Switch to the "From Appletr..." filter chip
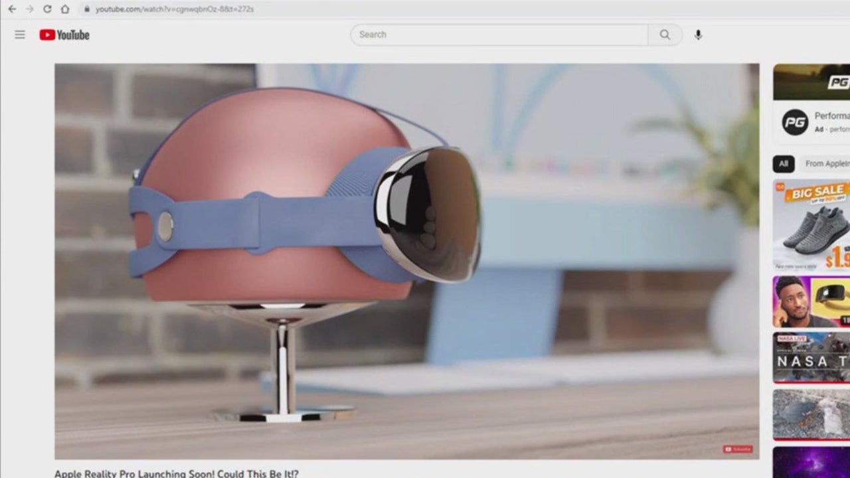 (x=827, y=163)
